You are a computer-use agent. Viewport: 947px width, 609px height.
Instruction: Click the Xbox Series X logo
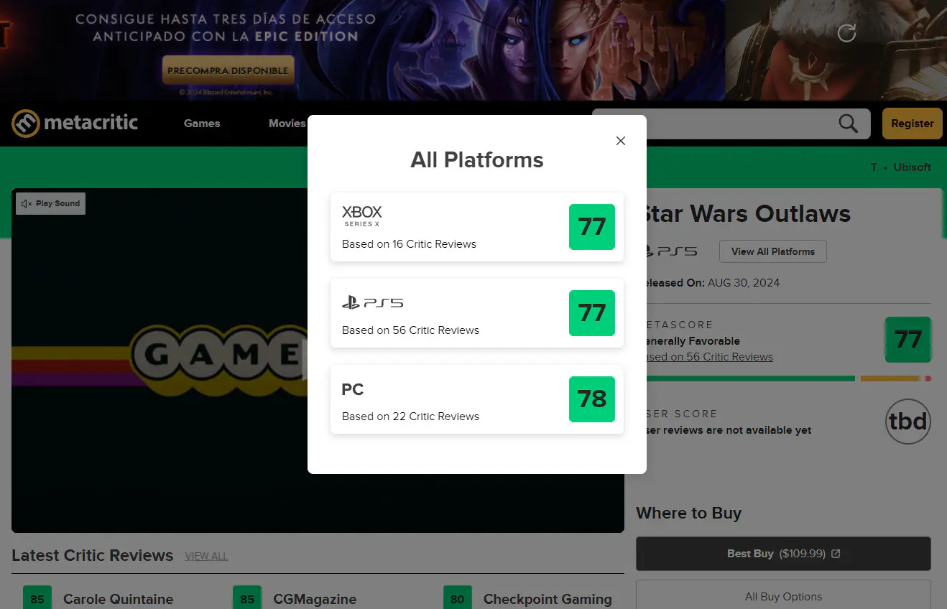(x=362, y=215)
